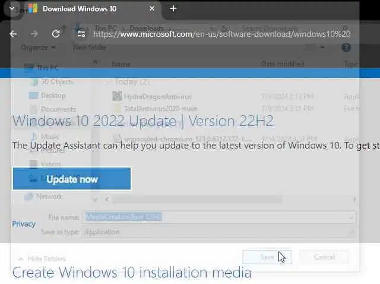Click the Update now button
Image resolution: width=380 pixels, height=284 pixels.
tap(72, 178)
